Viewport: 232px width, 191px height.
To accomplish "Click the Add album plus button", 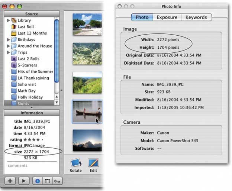I will [x=11, y=181].
